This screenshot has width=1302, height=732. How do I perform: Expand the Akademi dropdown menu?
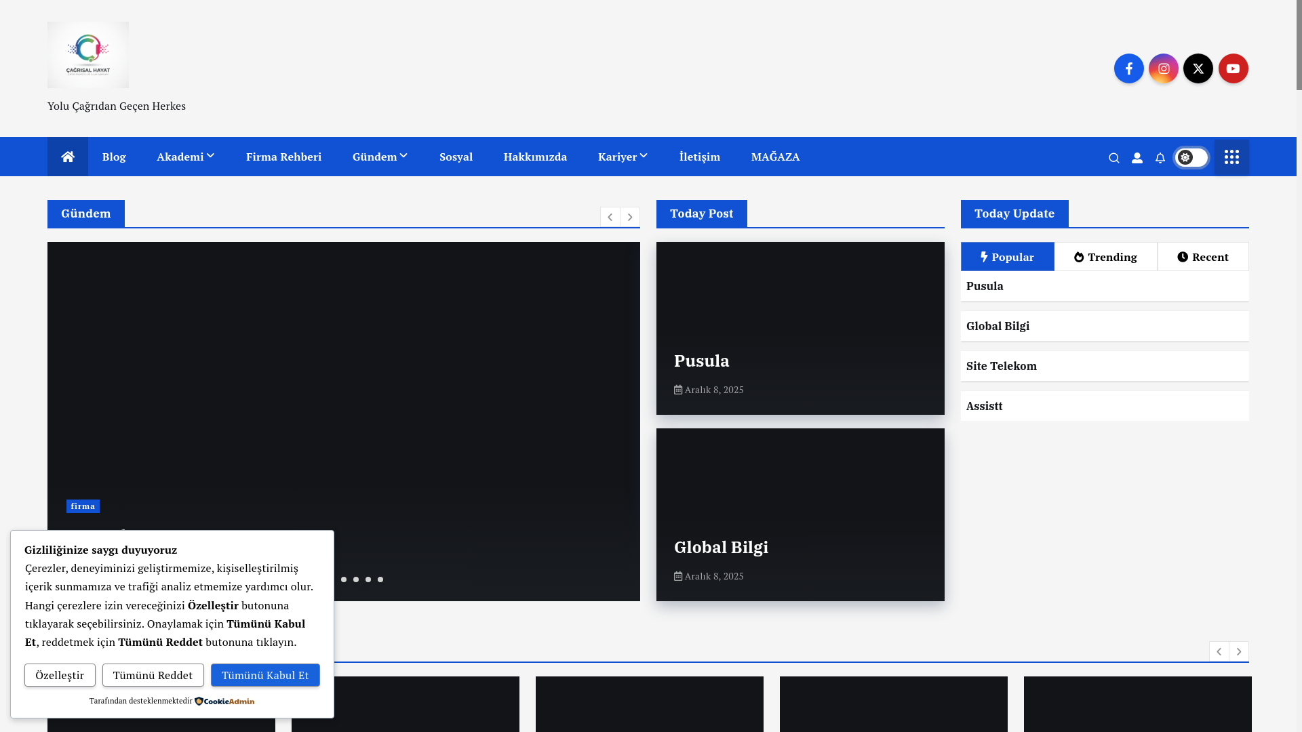pos(186,157)
